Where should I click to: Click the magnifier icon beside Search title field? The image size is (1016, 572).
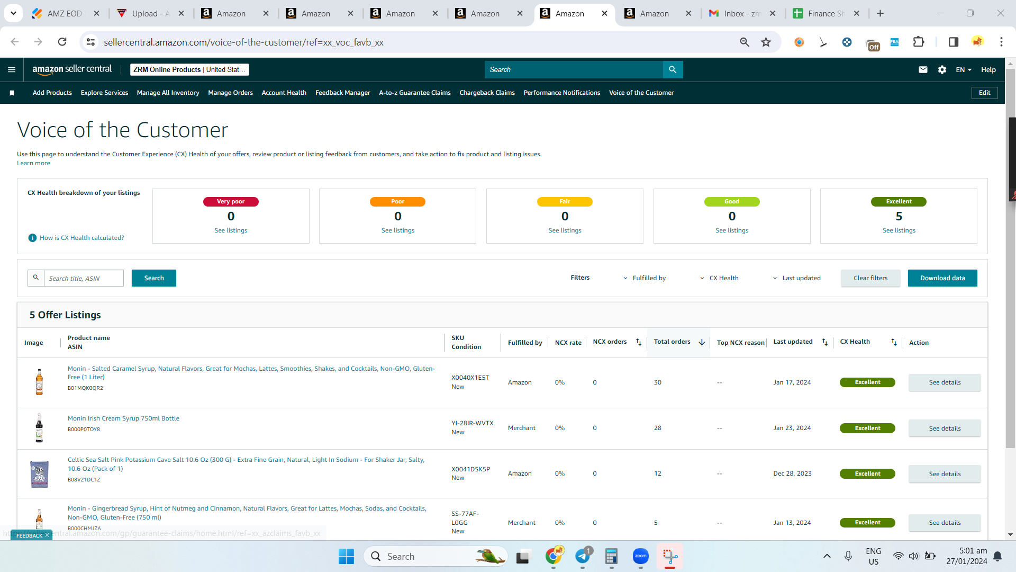(x=36, y=278)
